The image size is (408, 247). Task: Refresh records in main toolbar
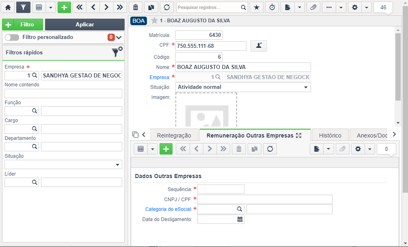(x=167, y=7)
